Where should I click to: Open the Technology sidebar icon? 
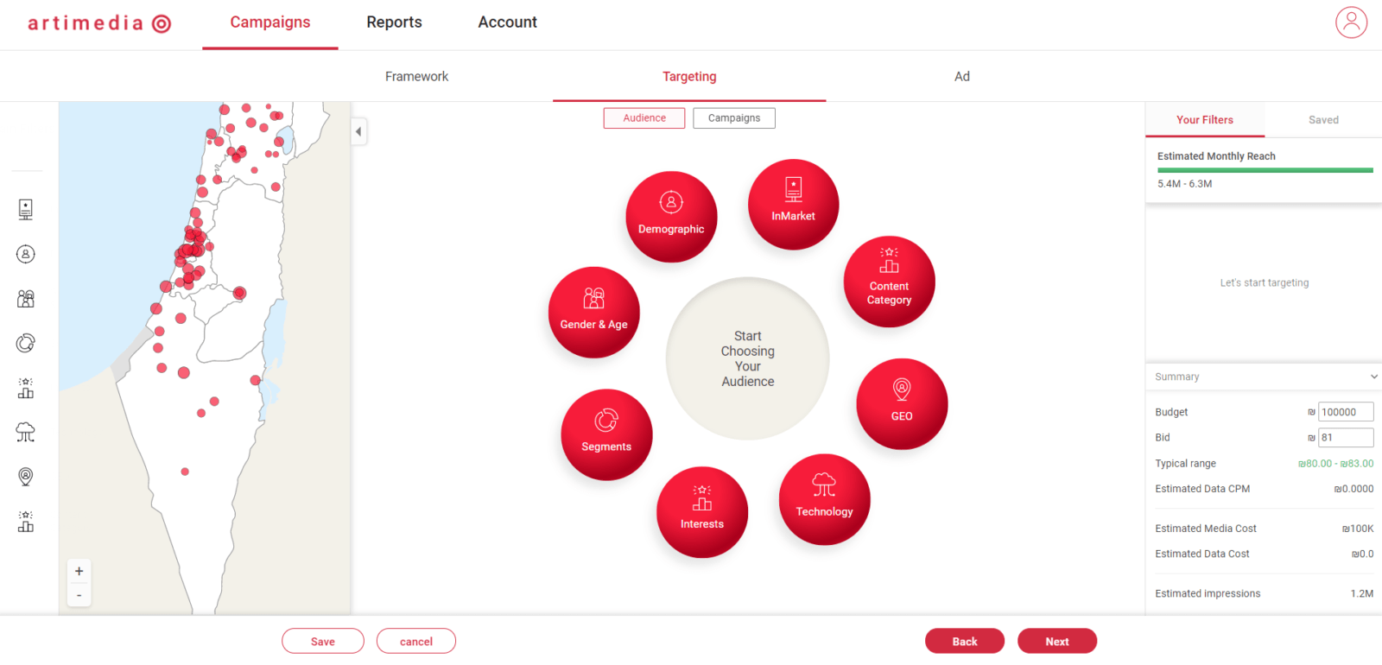26,432
